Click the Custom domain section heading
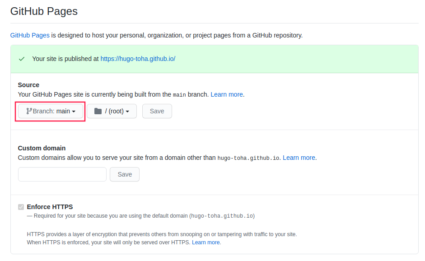The image size is (425, 261). pos(42,148)
